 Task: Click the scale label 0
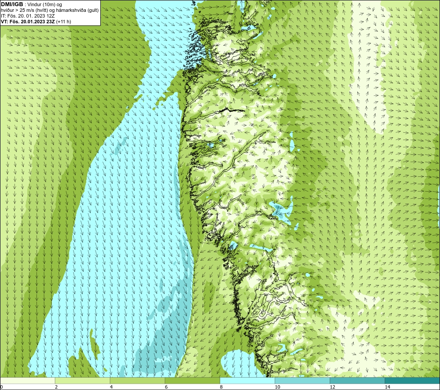[2, 387]
